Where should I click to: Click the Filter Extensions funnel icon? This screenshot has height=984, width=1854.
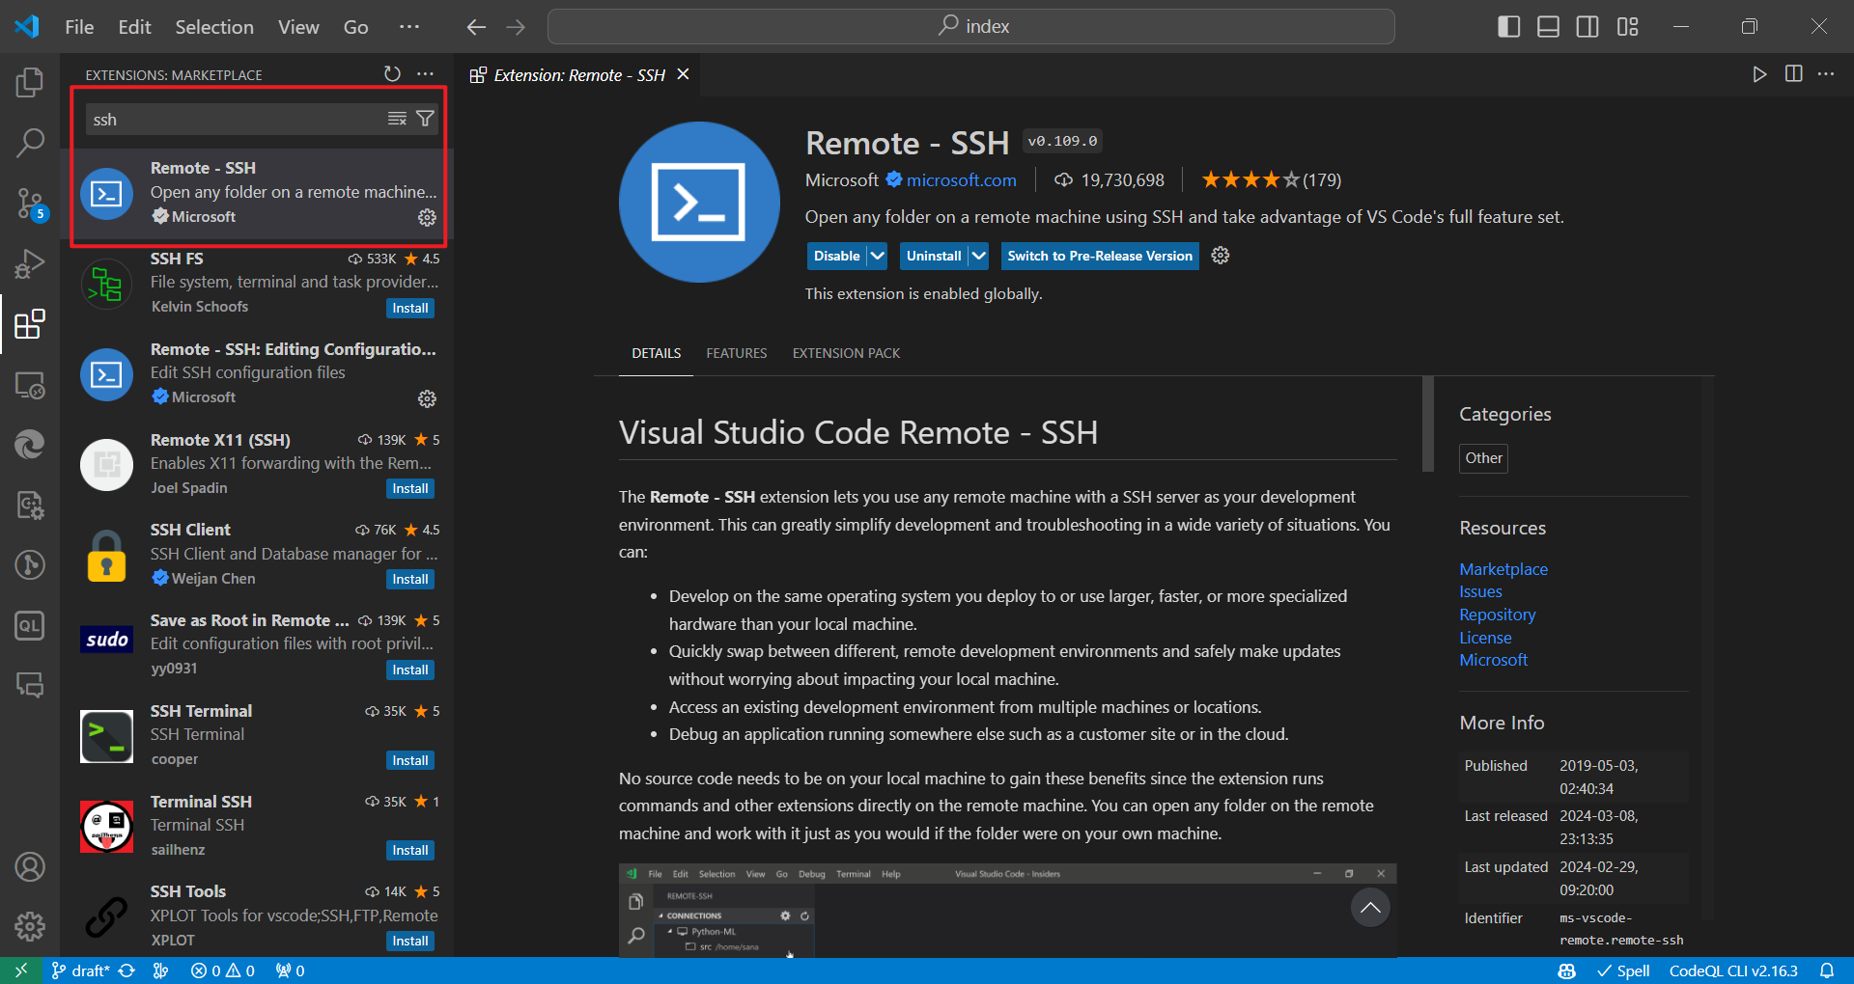(425, 119)
